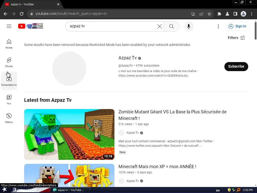This screenshot has width=257, height=193.
Task: Reload the YouTube page
Action: tap(22, 14)
